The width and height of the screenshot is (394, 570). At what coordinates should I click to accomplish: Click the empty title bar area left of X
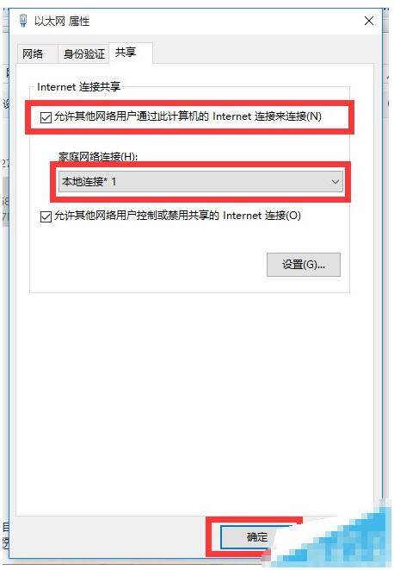225,21
